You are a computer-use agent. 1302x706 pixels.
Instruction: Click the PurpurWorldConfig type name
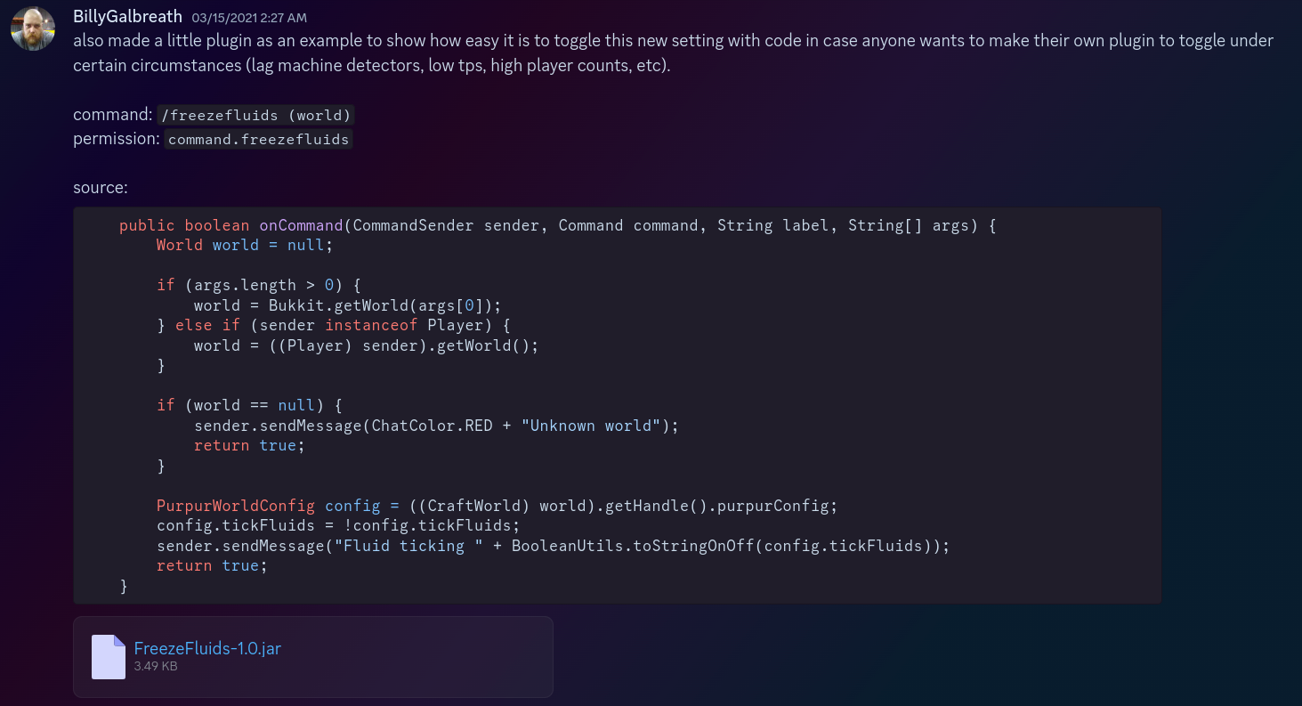tap(236, 506)
